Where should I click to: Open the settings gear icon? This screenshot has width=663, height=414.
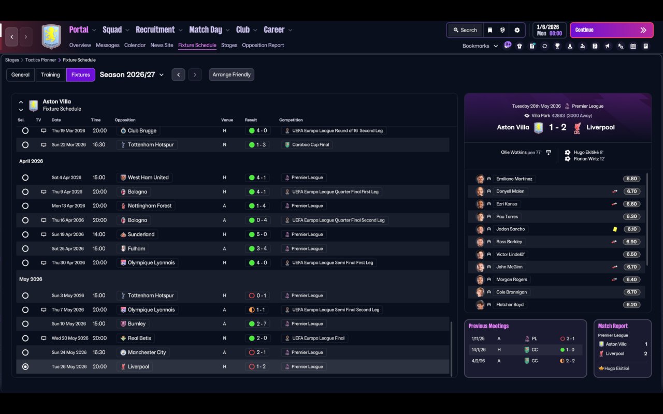(x=517, y=30)
